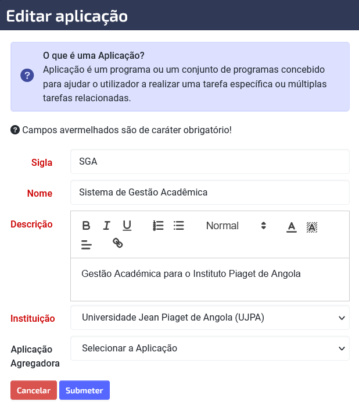Toggle italic formatting in editor toolbar

point(106,226)
